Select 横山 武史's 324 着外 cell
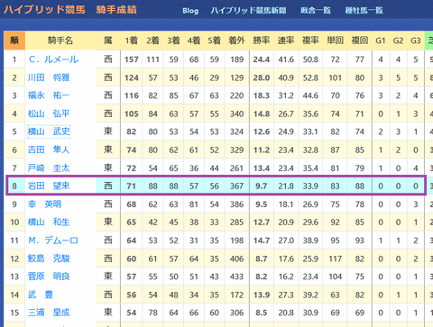 click(237, 132)
